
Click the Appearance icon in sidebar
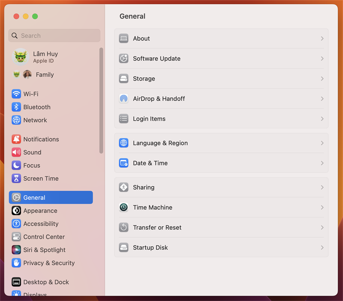coord(16,211)
